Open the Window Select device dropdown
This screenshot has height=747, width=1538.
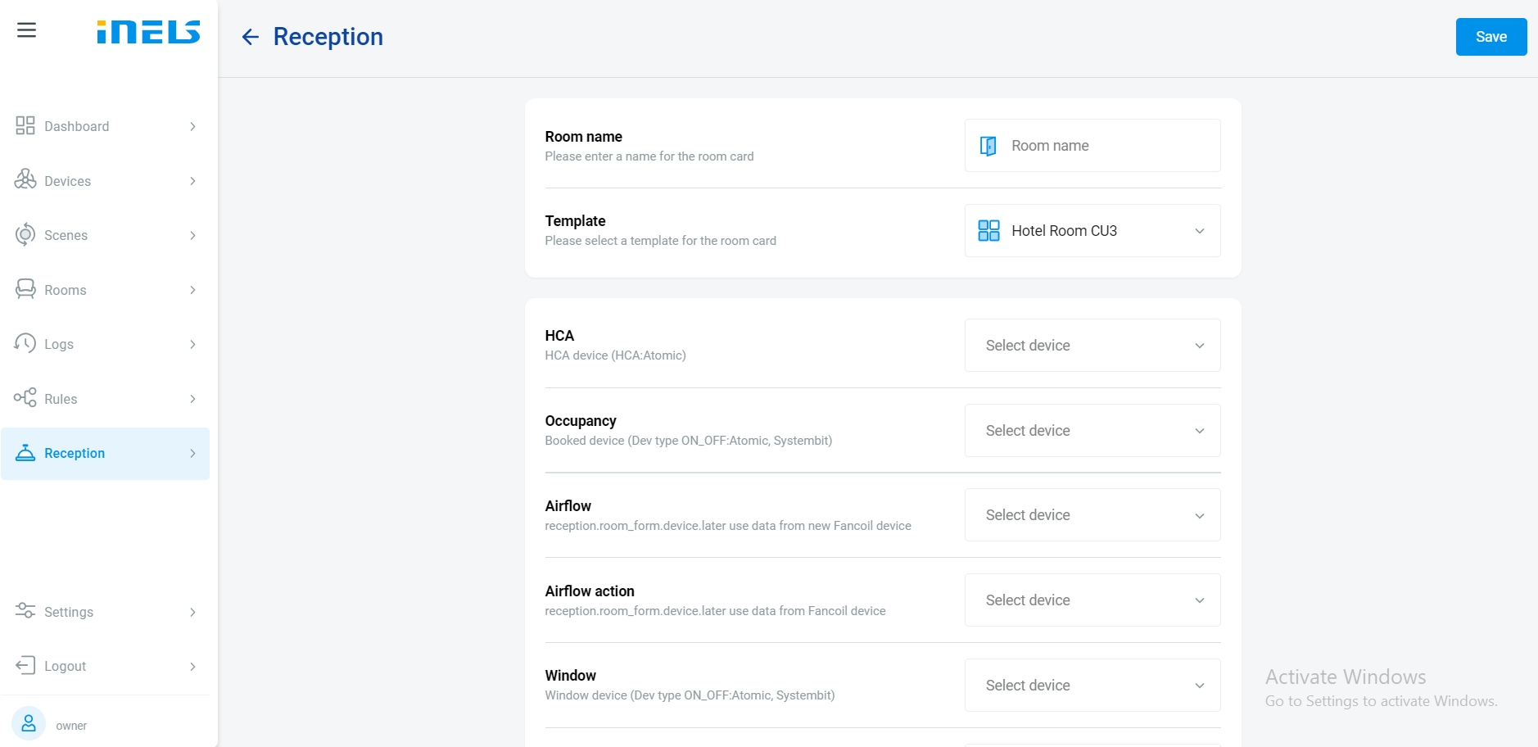point(1092,686)
